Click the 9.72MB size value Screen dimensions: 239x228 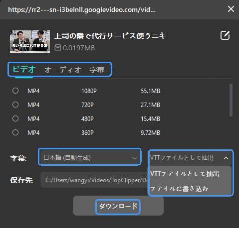[x=150, y=133]
